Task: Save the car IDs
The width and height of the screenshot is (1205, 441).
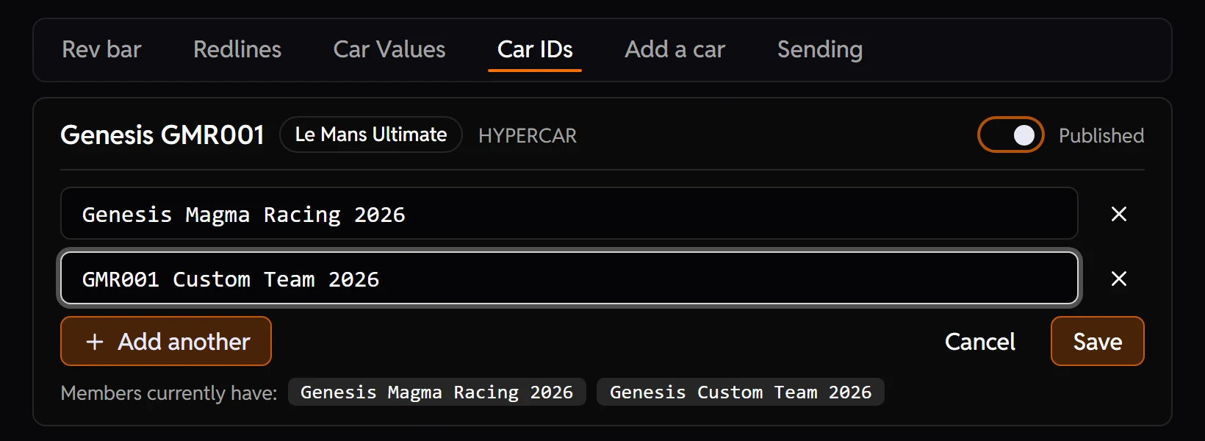Action: coord(1097,341)
